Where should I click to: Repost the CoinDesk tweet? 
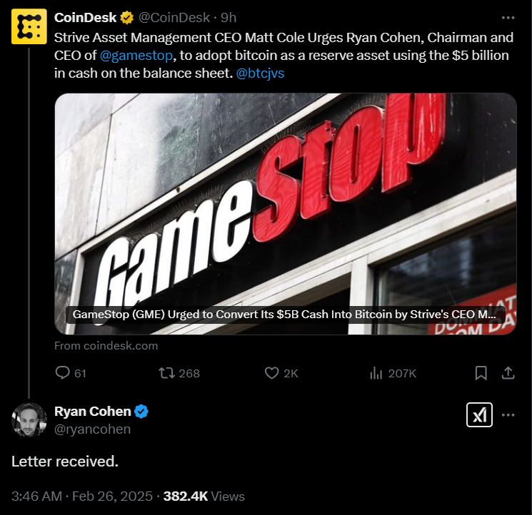(x=179, y=373)
